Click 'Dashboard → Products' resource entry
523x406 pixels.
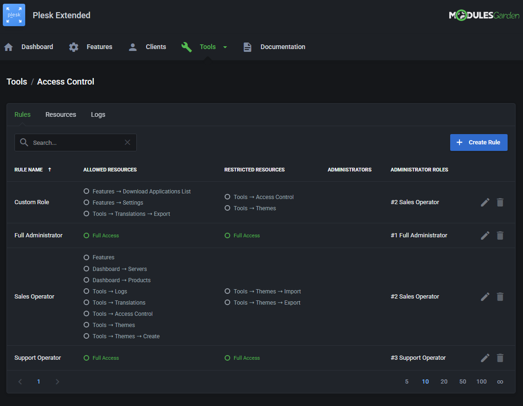click(x=121, y=280)
